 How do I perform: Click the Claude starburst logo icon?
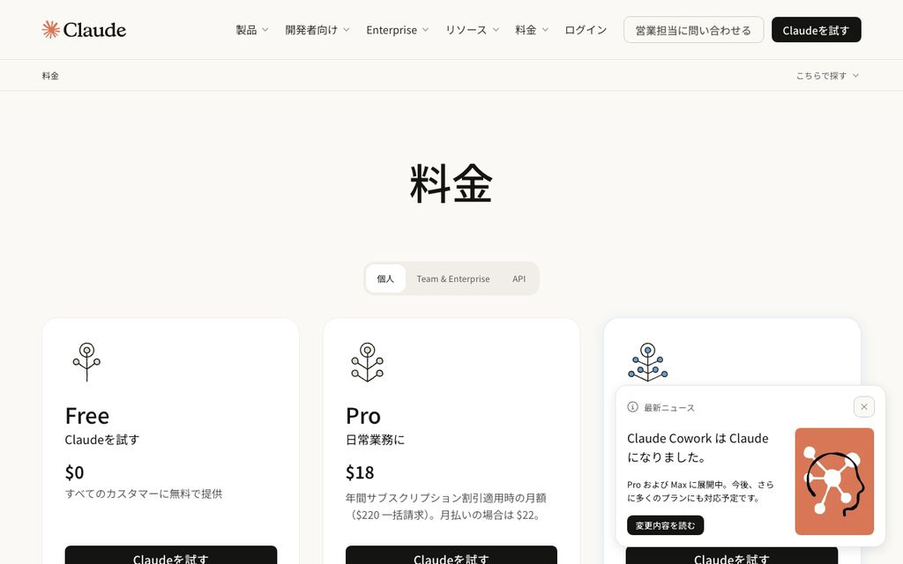(x=50, y=29)
